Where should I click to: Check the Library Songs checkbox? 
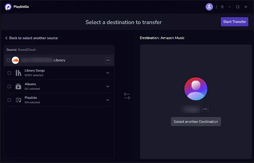[x=9, y=73]
